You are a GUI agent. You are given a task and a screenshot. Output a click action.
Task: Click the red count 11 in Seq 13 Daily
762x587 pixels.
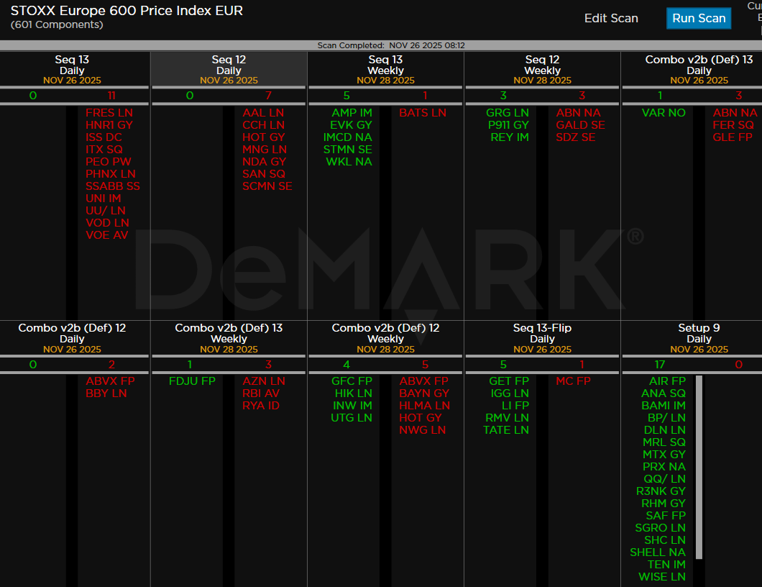click(x=111, y=96)
